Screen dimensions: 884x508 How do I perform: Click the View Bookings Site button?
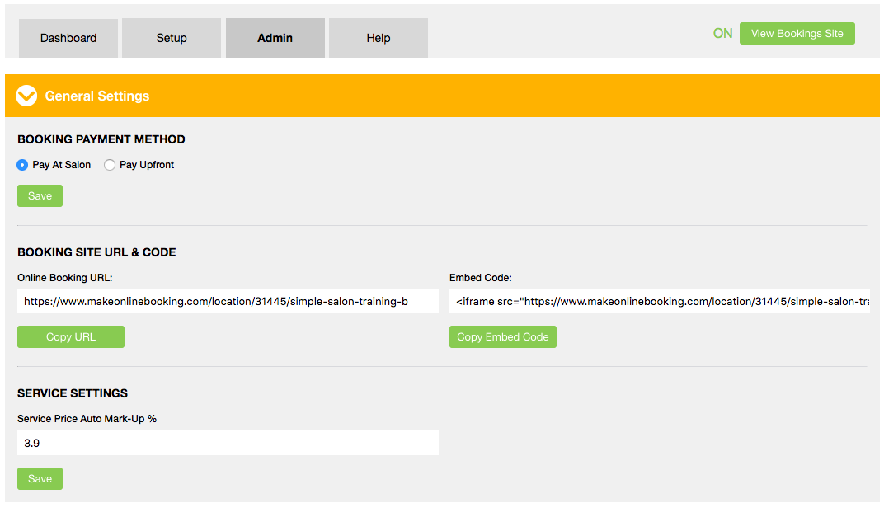point(797,33)
